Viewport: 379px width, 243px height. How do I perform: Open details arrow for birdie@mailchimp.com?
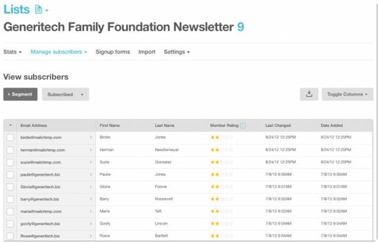click(91, 137)
